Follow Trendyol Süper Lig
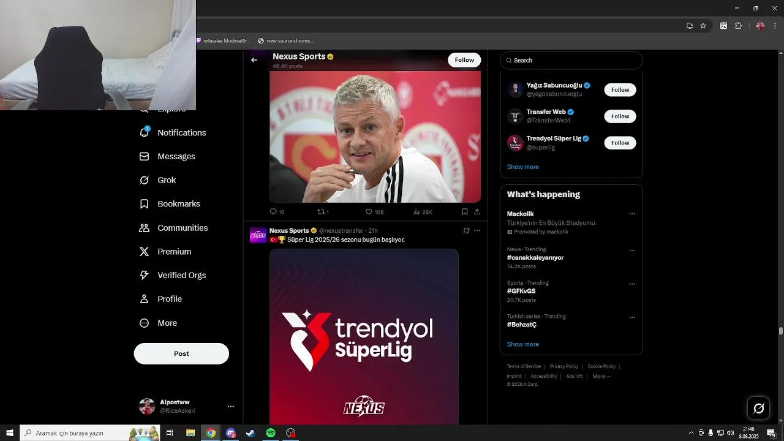784x441 pixels. [620, 143]
